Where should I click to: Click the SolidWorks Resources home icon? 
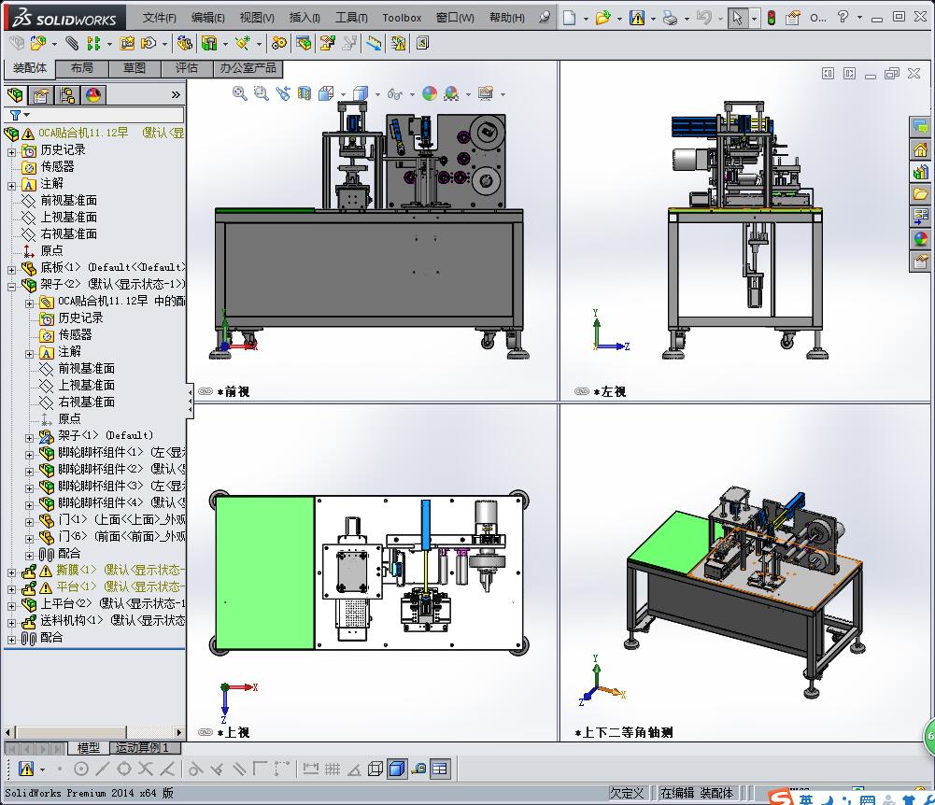pos(921,149)
